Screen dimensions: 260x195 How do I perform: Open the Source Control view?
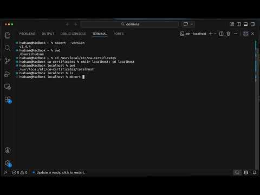[x=8, y=61]
